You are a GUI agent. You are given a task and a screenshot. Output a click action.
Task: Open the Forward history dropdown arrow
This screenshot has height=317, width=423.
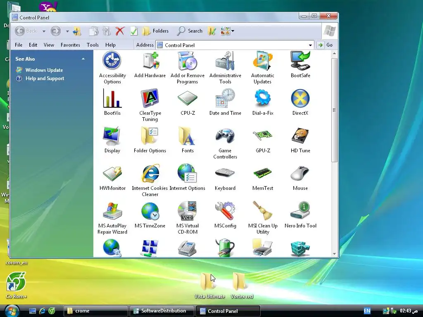coord(67,31)
